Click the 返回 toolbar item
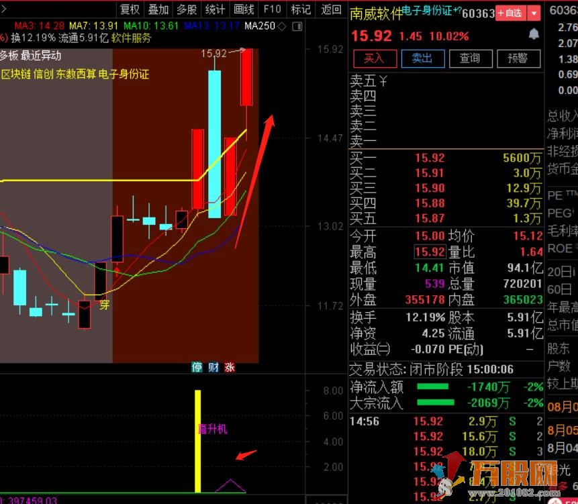578x504 pixels. click(331, 9)
